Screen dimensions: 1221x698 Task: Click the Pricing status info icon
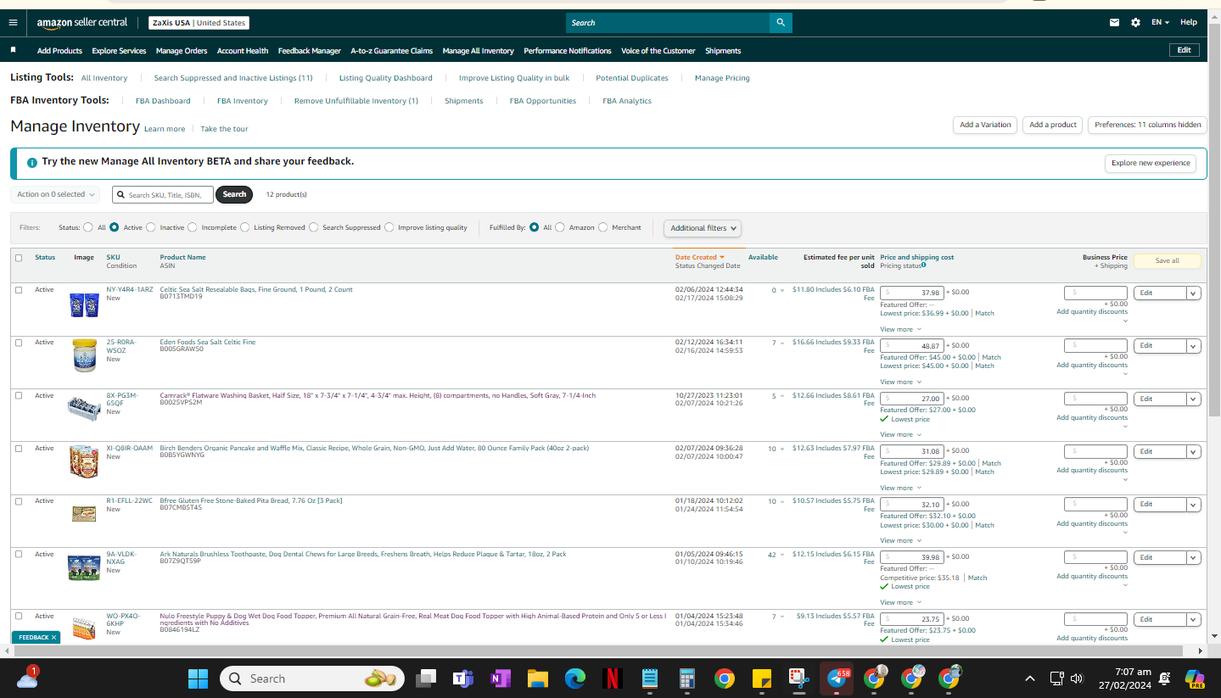[x=924, y=265]
